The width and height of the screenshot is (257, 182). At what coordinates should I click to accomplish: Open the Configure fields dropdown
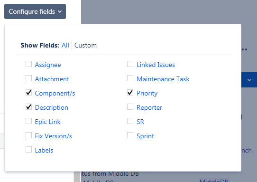tap(35, 11)
